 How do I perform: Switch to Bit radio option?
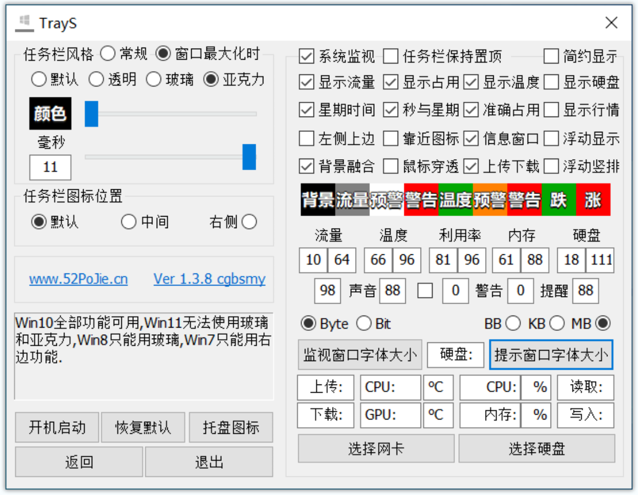click(x=364, y=323)
